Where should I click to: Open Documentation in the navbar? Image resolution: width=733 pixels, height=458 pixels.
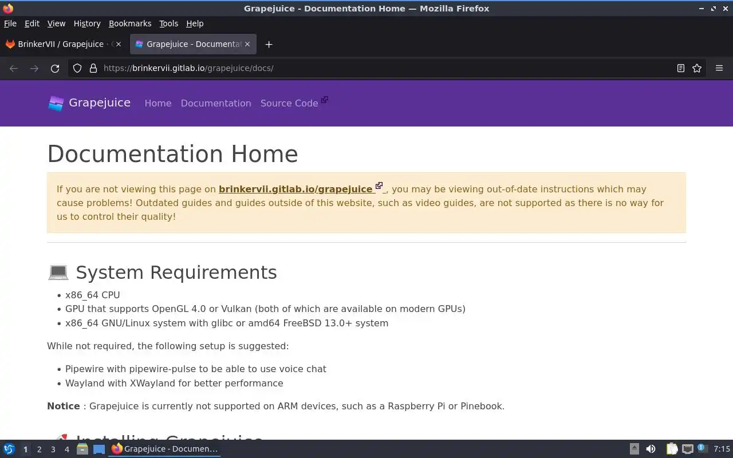pyautogui.click(x=216, y=103)
